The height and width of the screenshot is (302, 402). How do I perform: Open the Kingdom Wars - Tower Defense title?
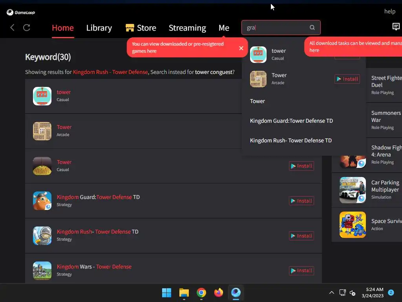pyautogui.click(x=94, y=267)
